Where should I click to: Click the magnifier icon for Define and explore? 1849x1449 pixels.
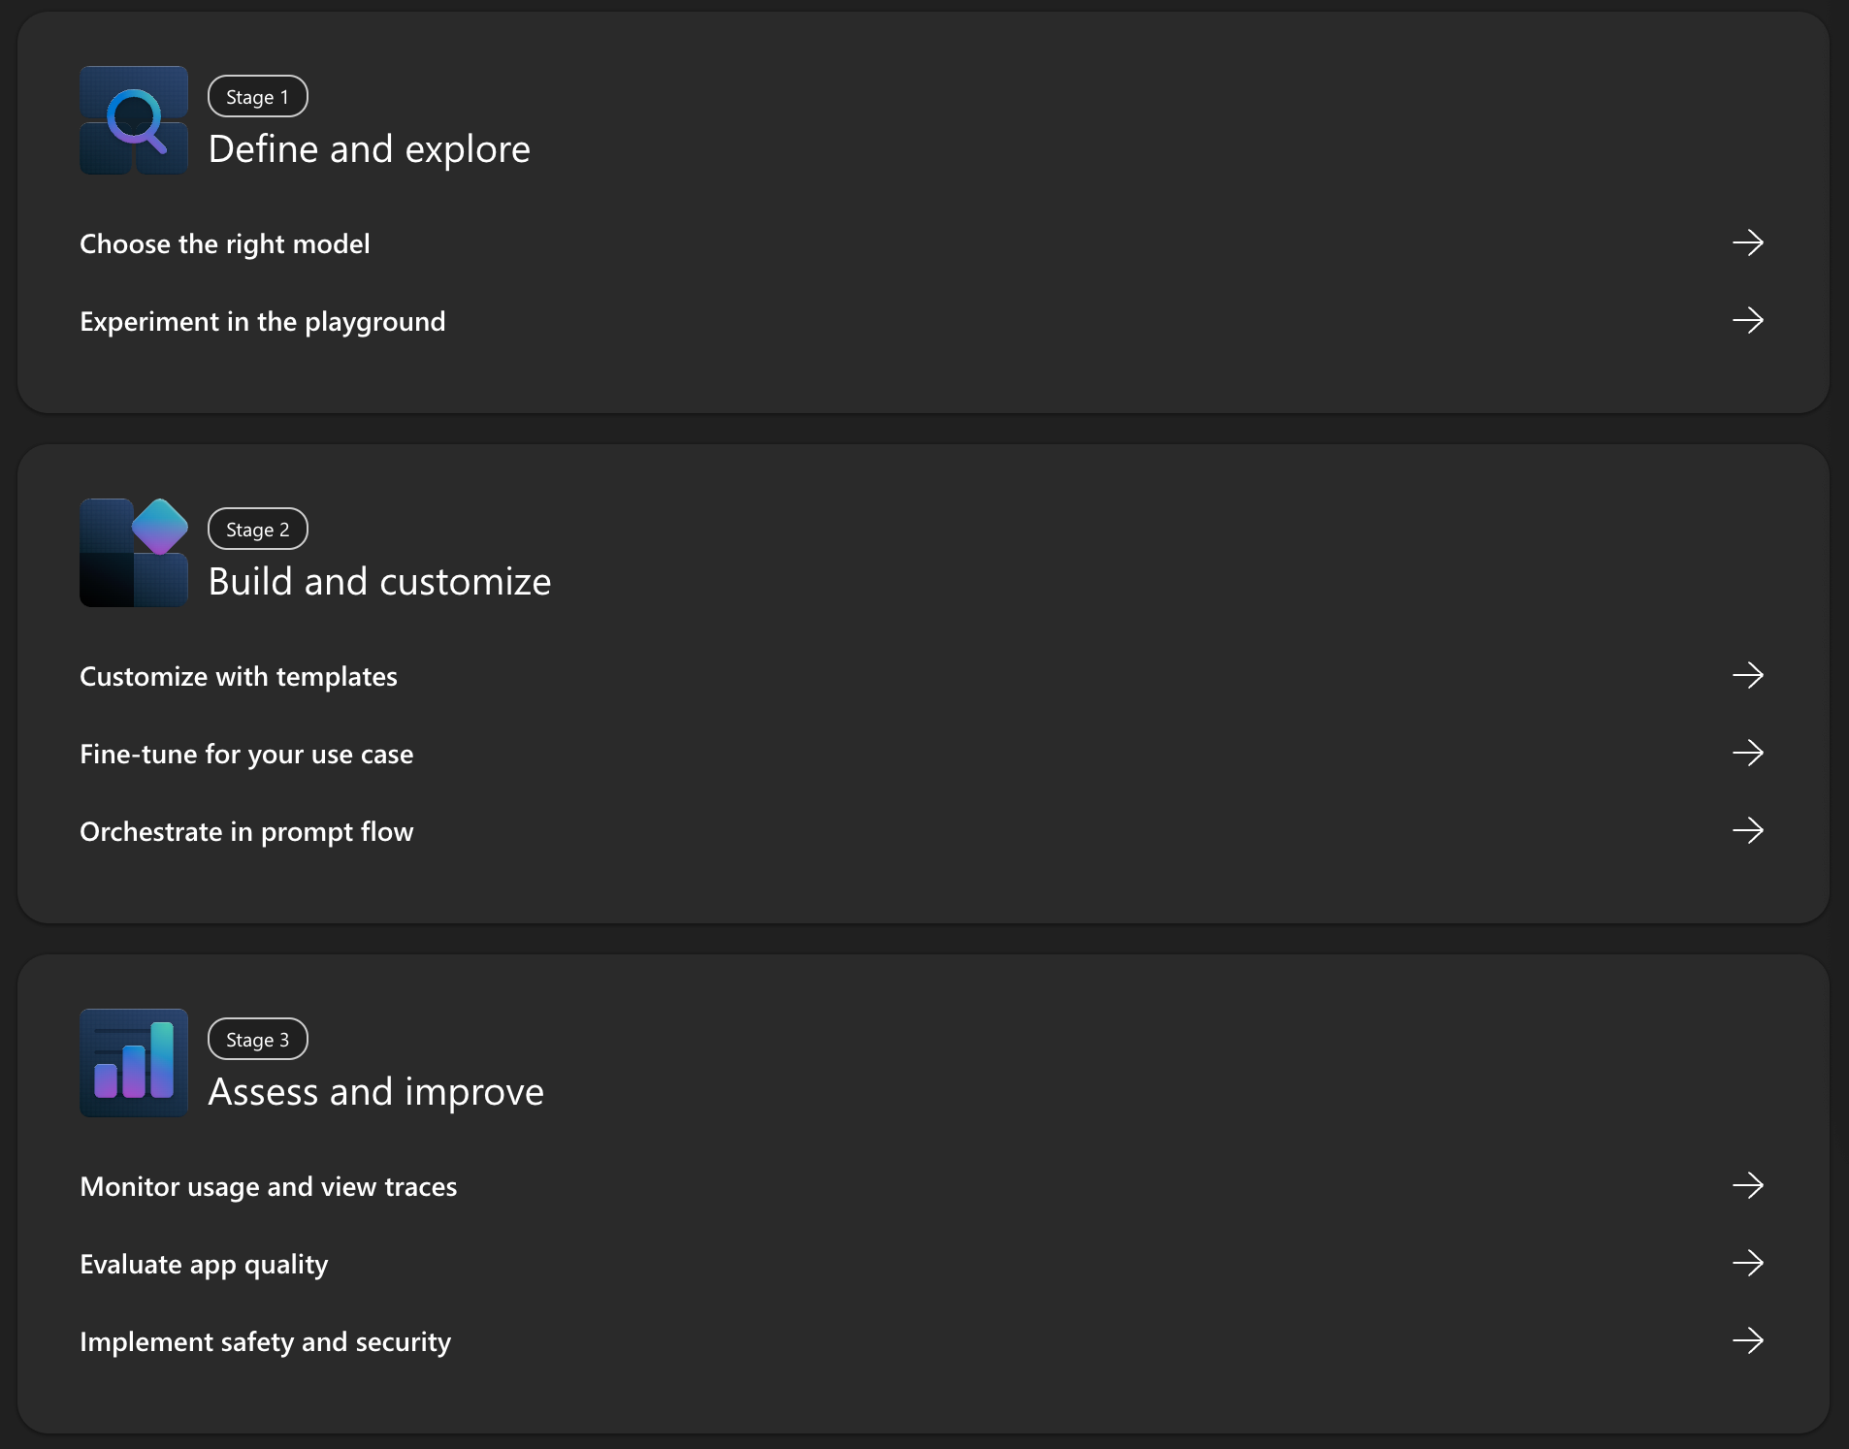pos(134,120)
